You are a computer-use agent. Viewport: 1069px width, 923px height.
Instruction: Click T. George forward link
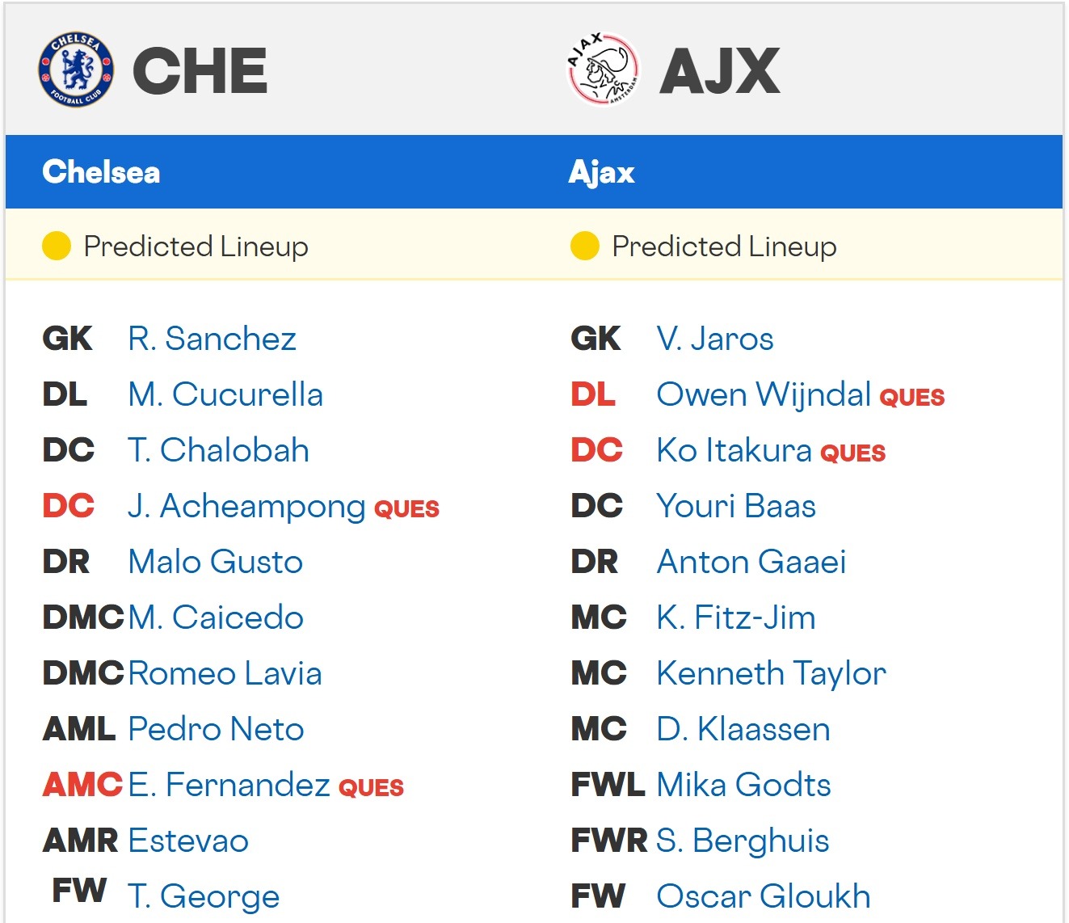tap(204, 896)
